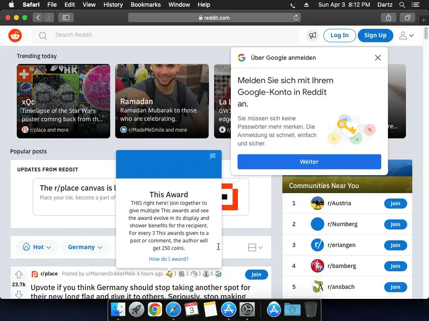Downvote the r/place Germany post

tap(19, 295)
